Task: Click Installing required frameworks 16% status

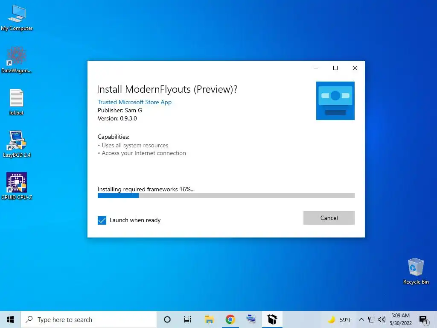Action: pos(146,189)
